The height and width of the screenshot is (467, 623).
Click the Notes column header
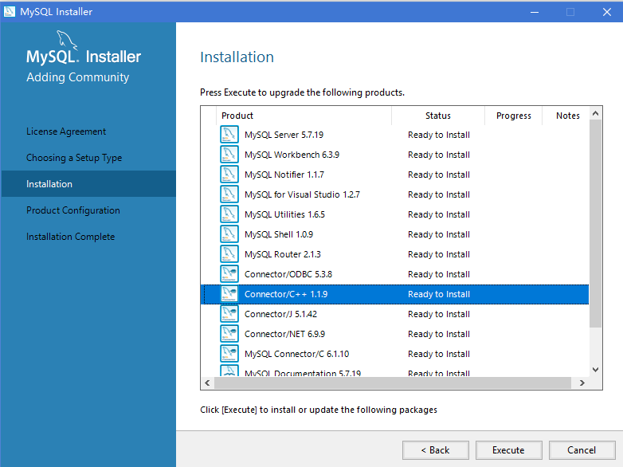(568, 116)
